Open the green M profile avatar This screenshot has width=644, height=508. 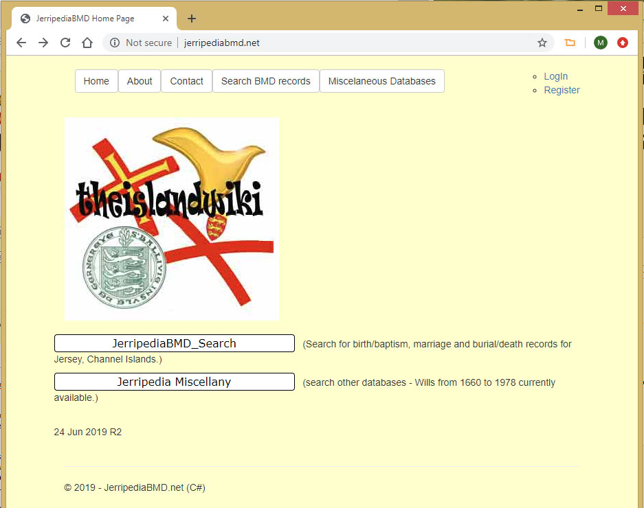[x=601, y=43]
